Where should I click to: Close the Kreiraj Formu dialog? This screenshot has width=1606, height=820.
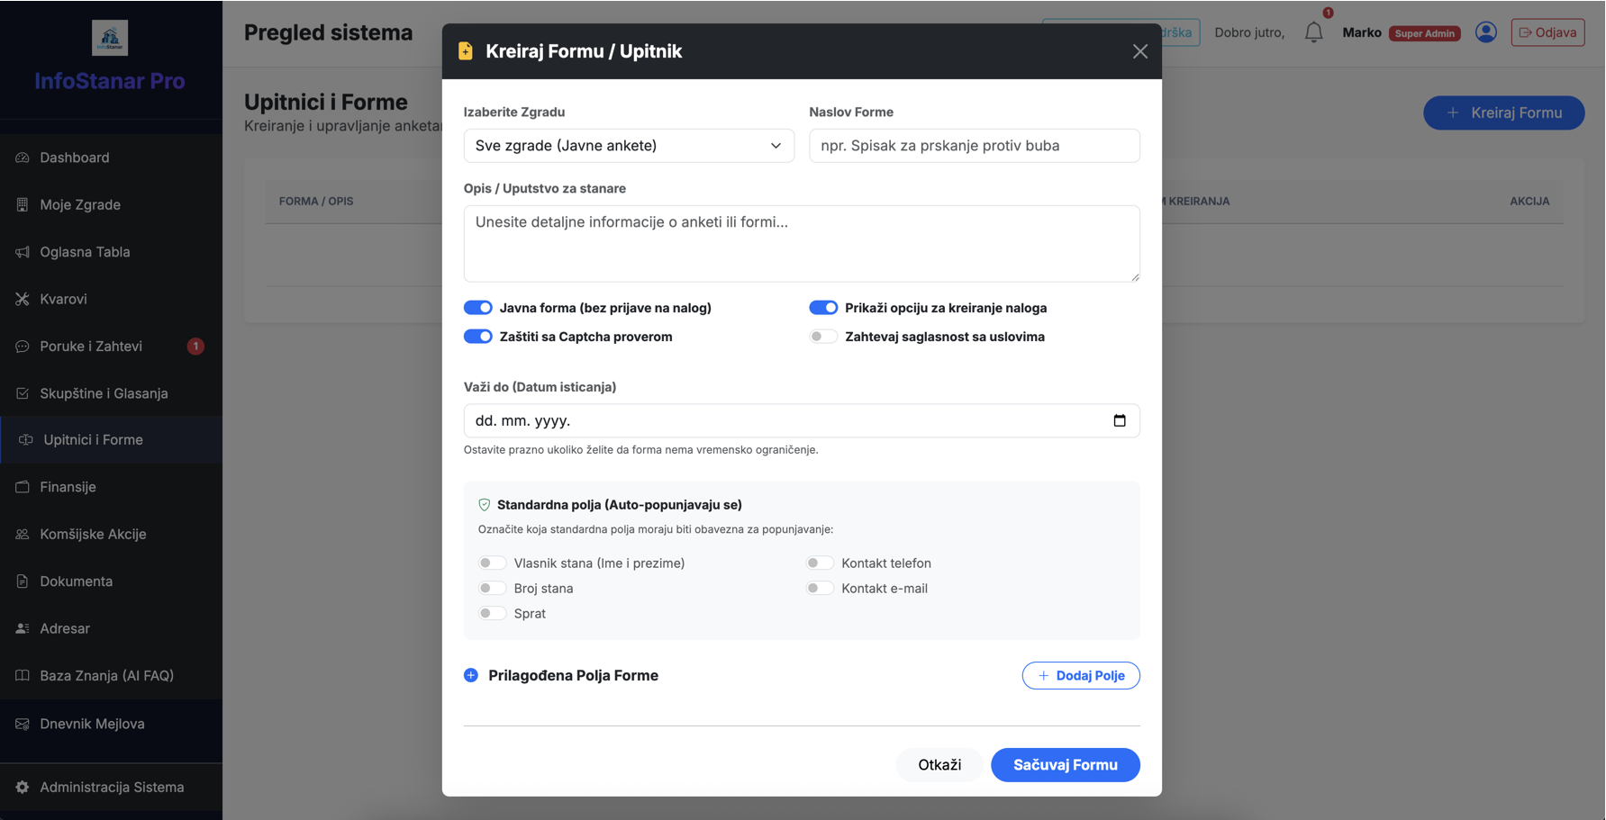[1140, 51]
